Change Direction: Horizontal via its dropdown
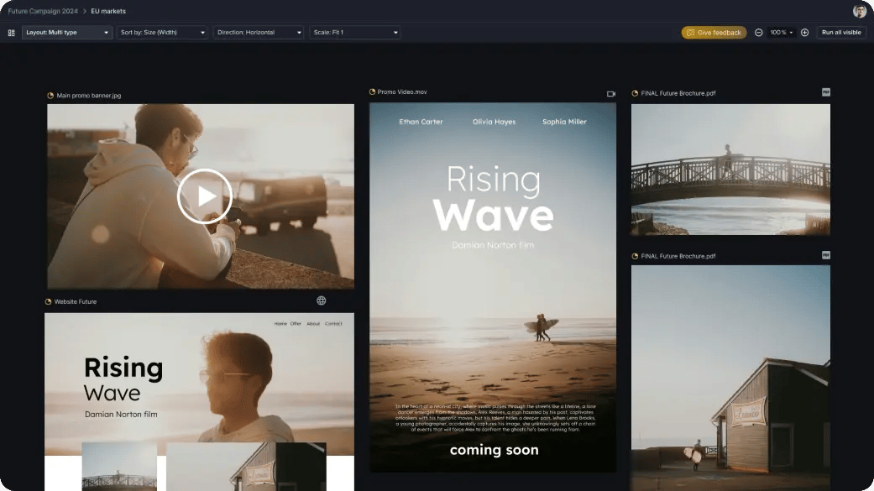 258,32
